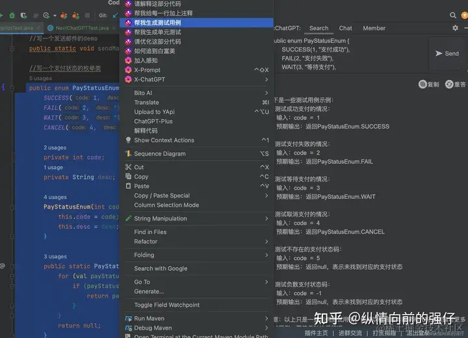Click 复制 copy button
The height and width of the screenshot is (338, 468).
point(428,84)
